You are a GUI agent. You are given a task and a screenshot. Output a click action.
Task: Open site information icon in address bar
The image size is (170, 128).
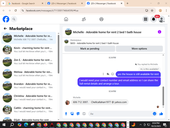coord(23,11)
